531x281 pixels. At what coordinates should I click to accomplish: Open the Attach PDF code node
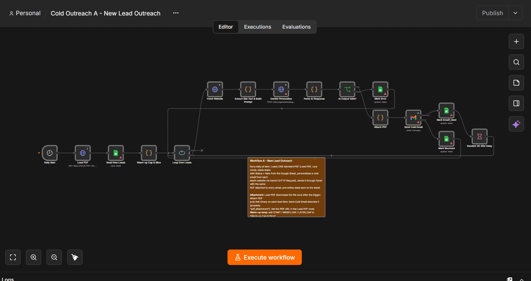(380, 118)
